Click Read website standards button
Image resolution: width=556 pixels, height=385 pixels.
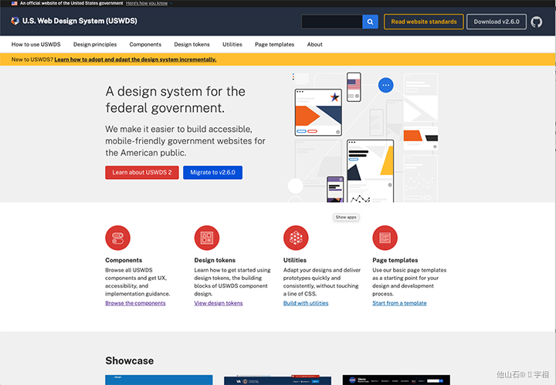424,22
